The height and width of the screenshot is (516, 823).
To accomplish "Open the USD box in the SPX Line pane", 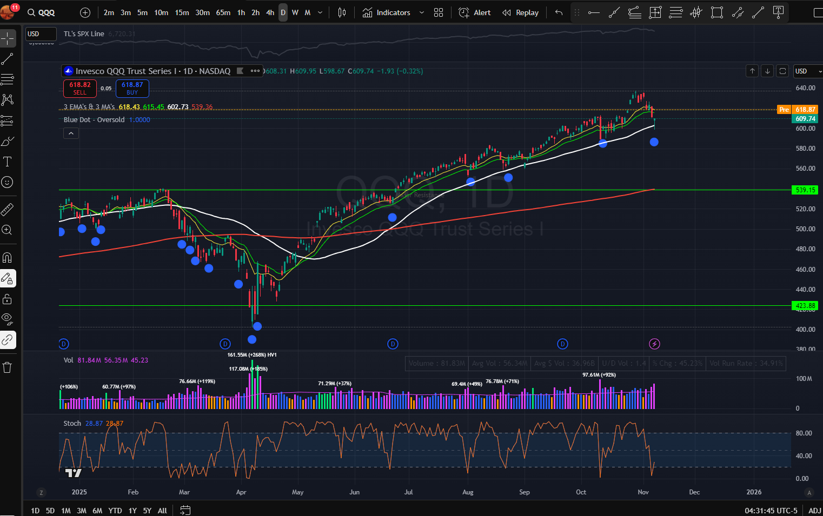I will point(41,34).
